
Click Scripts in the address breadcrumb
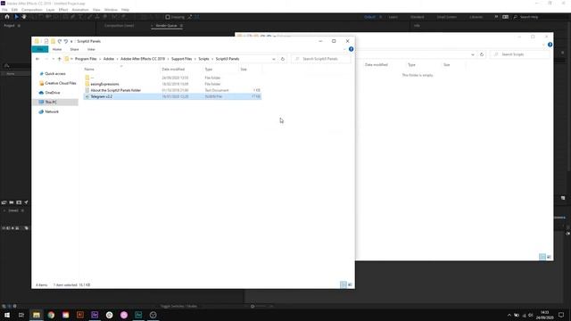(203, 59)
